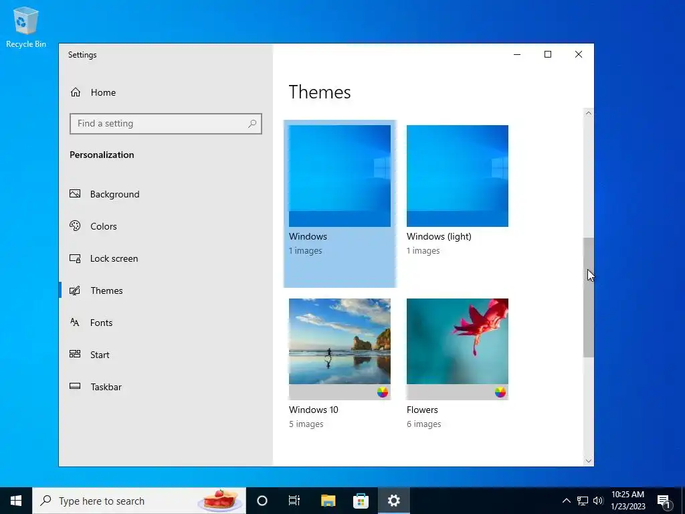This screenshot has height=514, width=685.
Task: Click the taskbar search box
Action: click(139, 501)
